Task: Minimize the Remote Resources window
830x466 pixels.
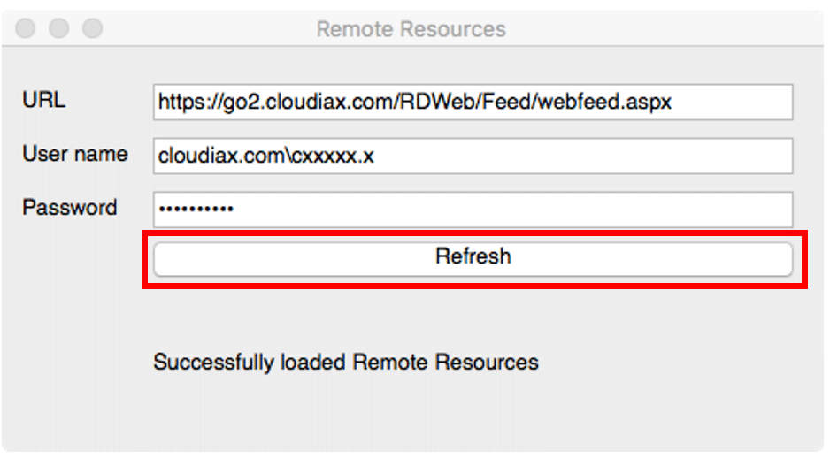Action: 58,28
